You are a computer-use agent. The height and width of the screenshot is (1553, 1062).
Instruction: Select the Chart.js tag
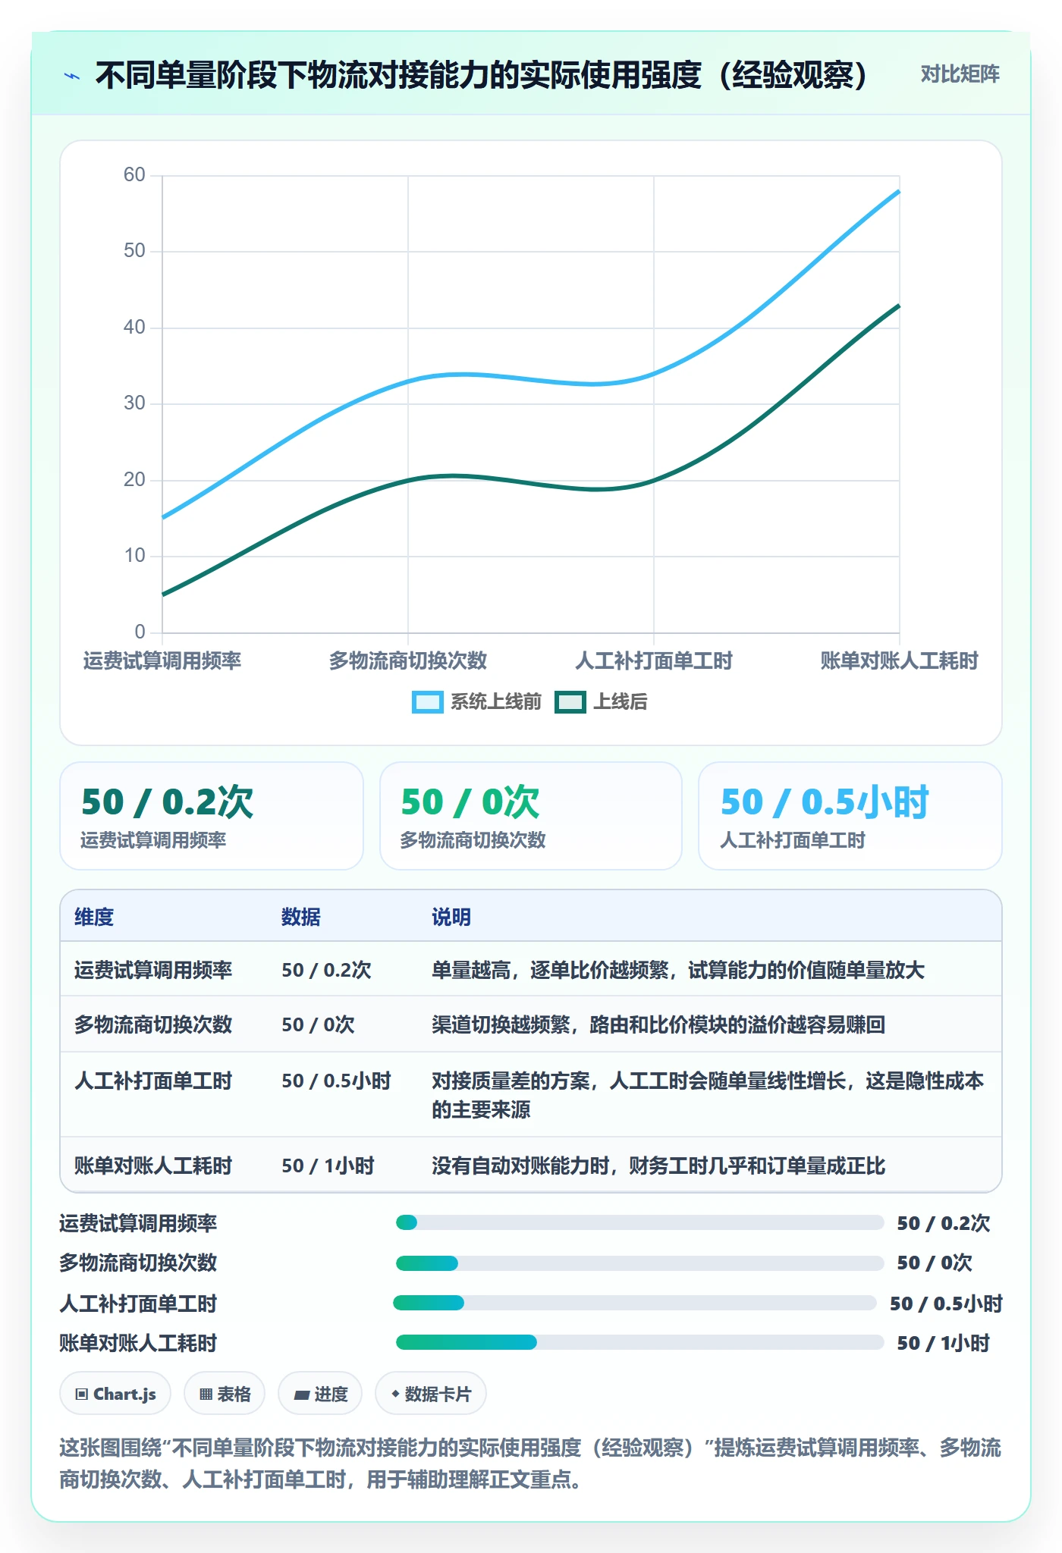pyautogui.click(x=115, y=1394)
